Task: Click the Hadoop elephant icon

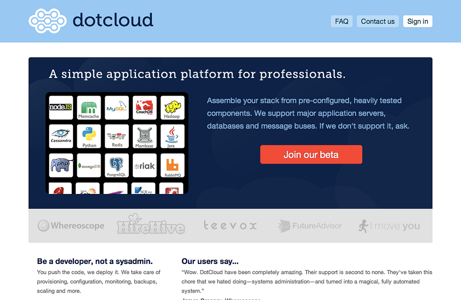Action: pos(172,107)
